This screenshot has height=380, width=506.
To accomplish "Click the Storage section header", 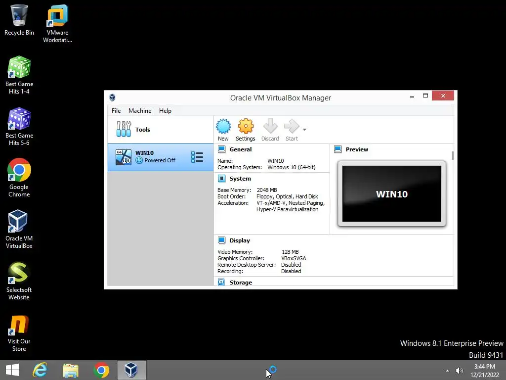I will click(x=241, y=283).
